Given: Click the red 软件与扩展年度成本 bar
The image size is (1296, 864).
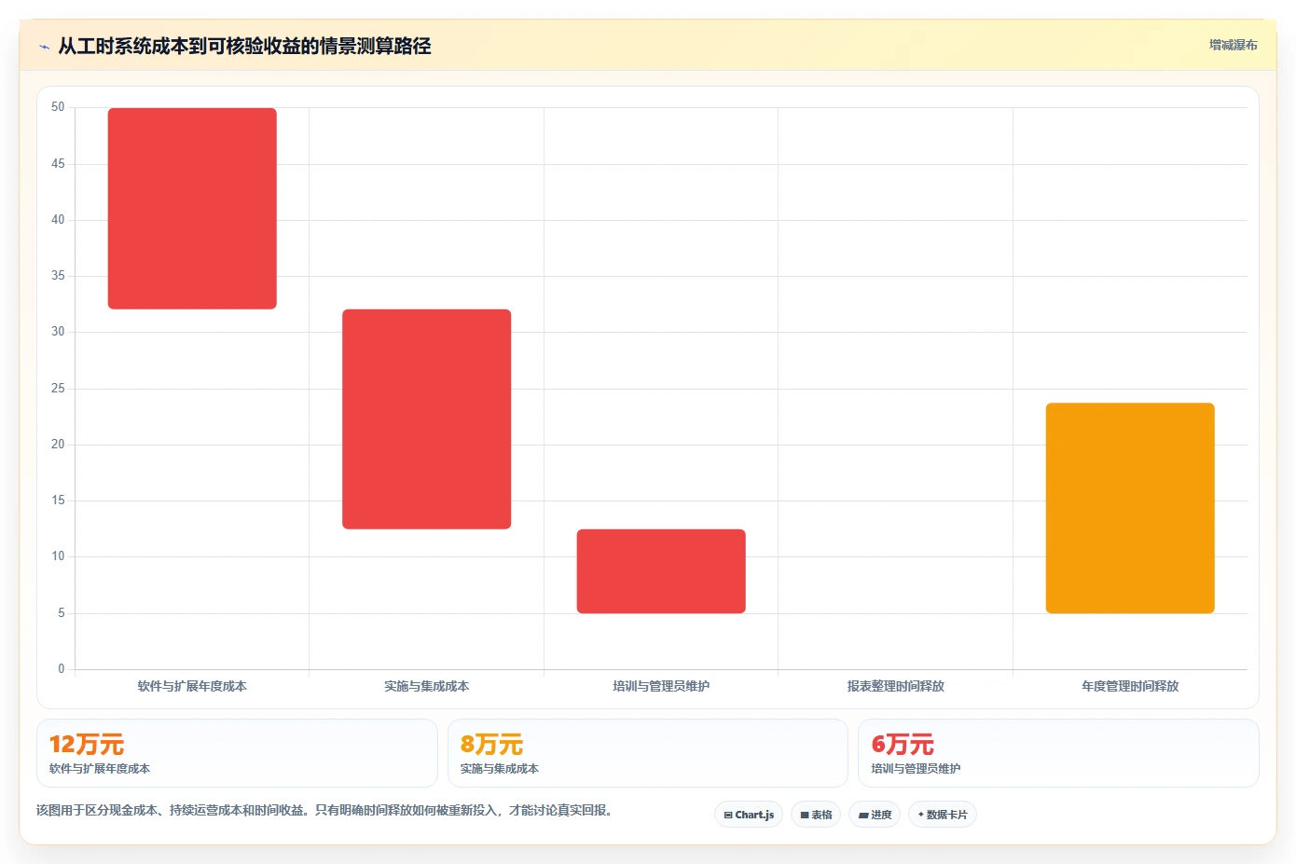Looking at the screenshot, I should click(x=192, y=209).
